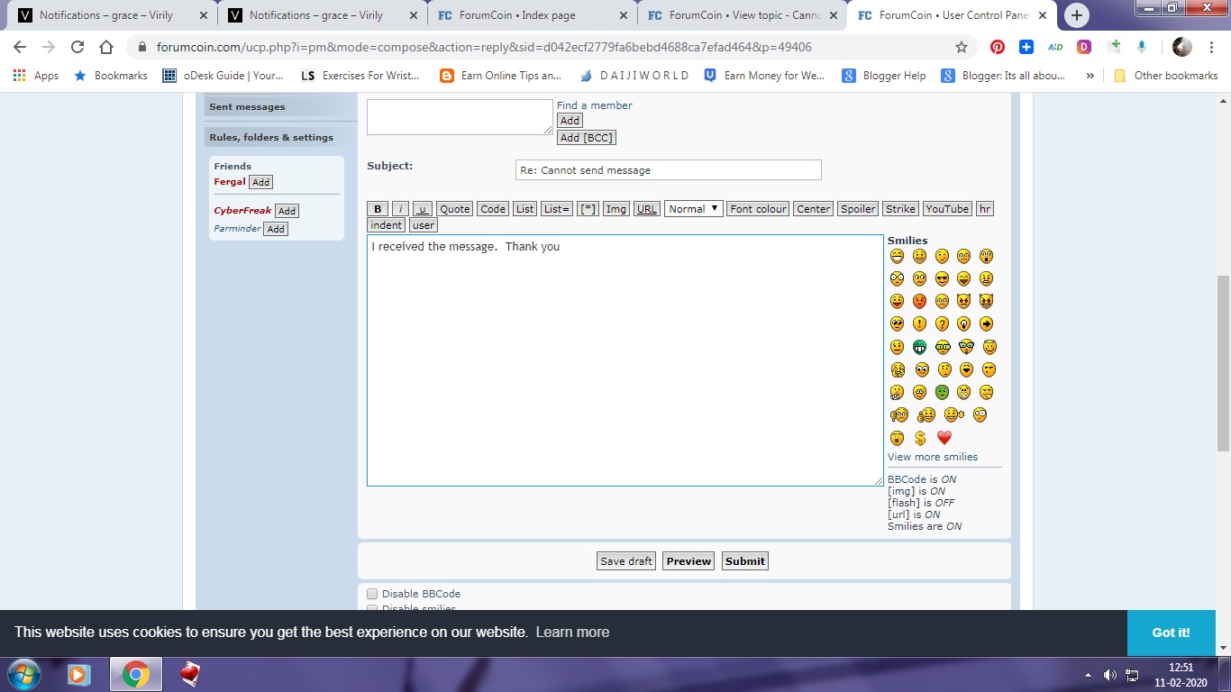This screenshot has width=1231, height=692.
Task: Insert a Spoiler BBCode tag
Action: coord(858,209)
